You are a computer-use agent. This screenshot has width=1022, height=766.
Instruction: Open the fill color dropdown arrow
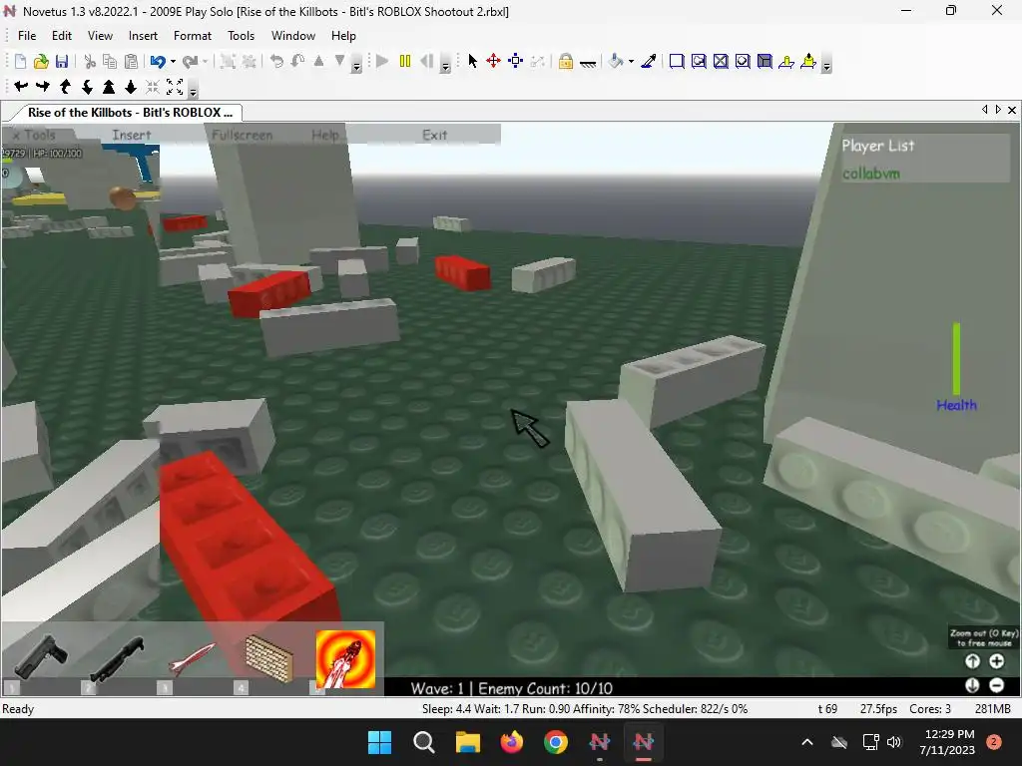[631, 61]
